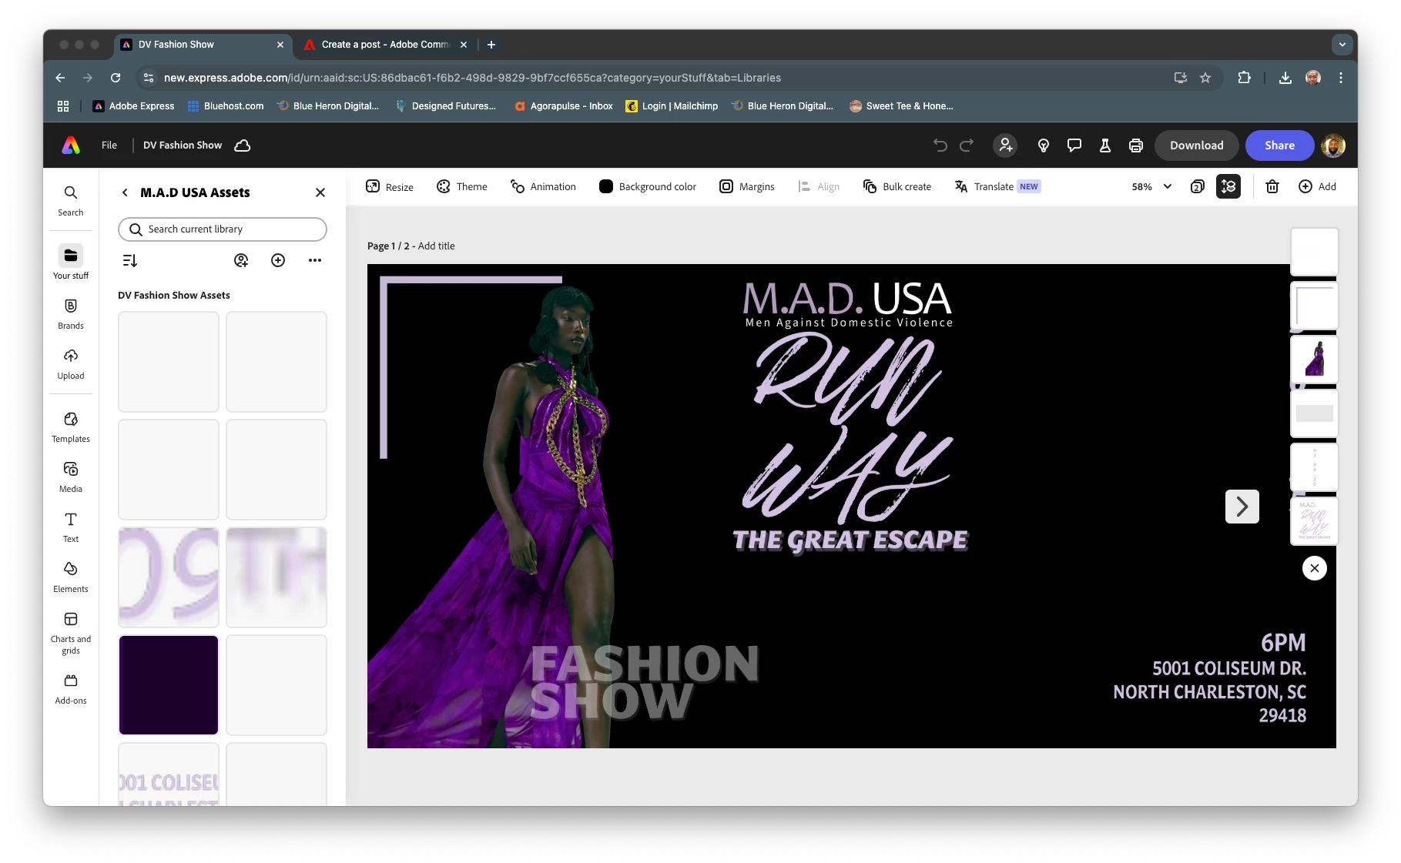Viewport: 1401px width, 863px height.
Task: Open the Login | Mailchimp bookmark
Action: coord(672,106)
